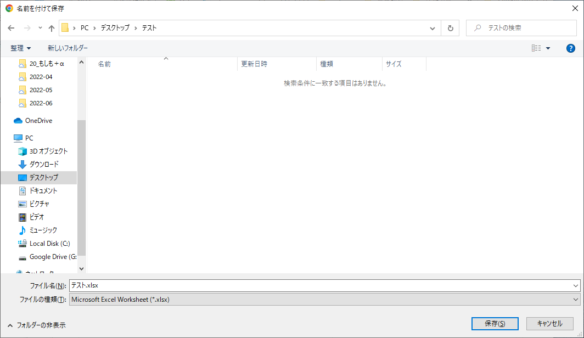Select PC in the address breadcrumb
This screenshot has height=338, width=584.
(85, 28)
